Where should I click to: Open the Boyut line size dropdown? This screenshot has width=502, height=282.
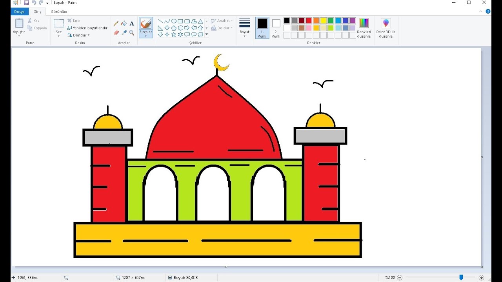(x=244, y=27)
